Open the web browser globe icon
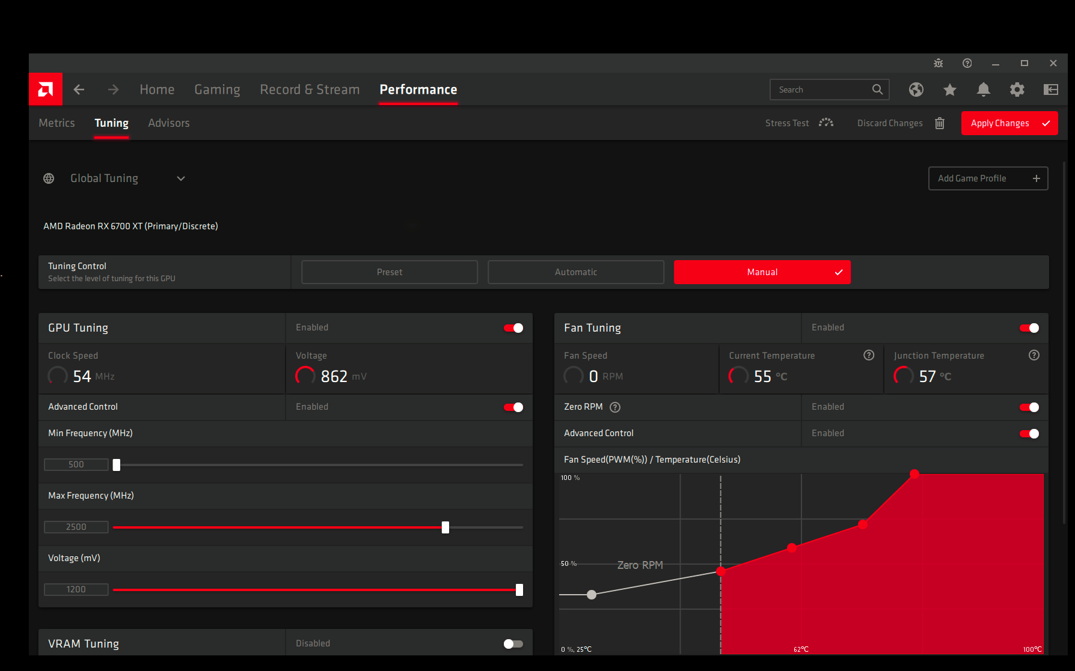Screen dimensions: 1075x671 click(916, 90)
